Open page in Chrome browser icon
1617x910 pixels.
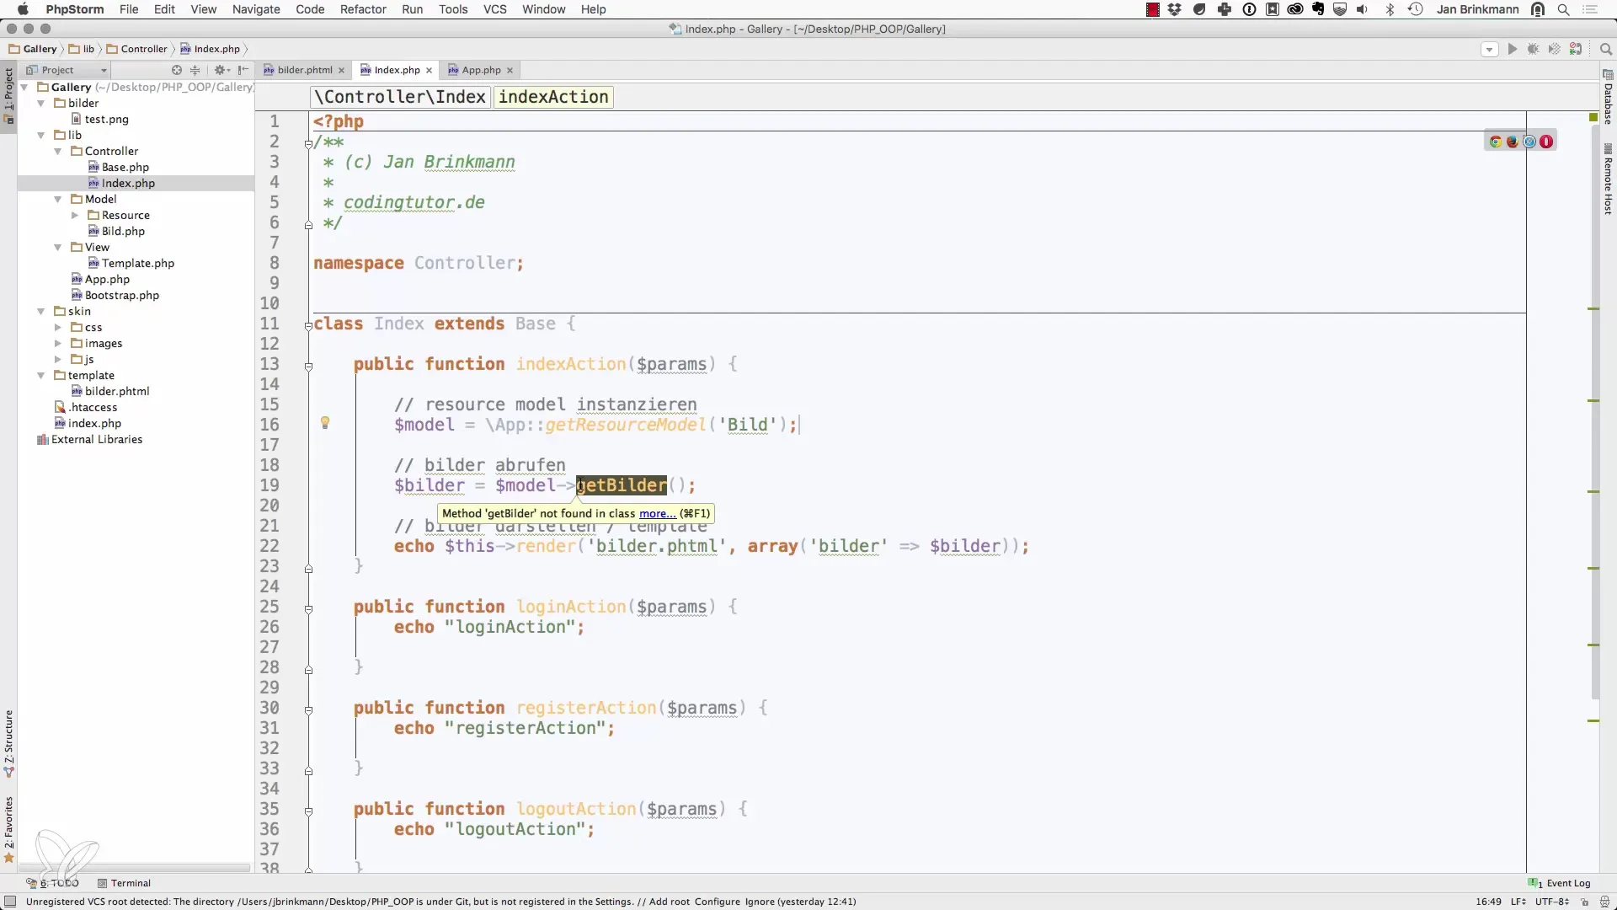(x=1496, y=142)
